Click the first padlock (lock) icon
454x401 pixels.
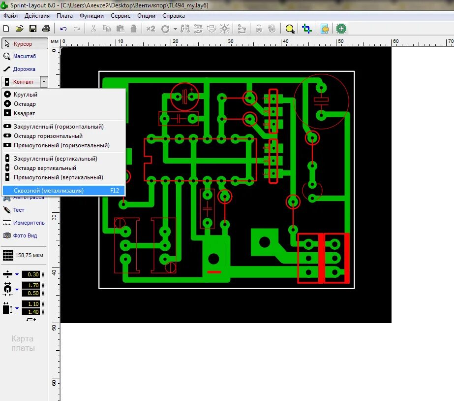(x=259, y=29)
